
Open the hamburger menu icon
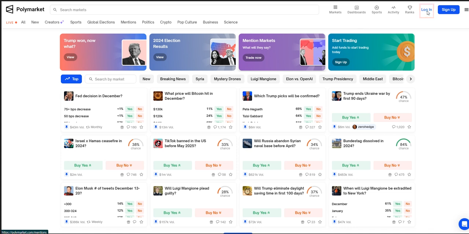pos(466,10)
